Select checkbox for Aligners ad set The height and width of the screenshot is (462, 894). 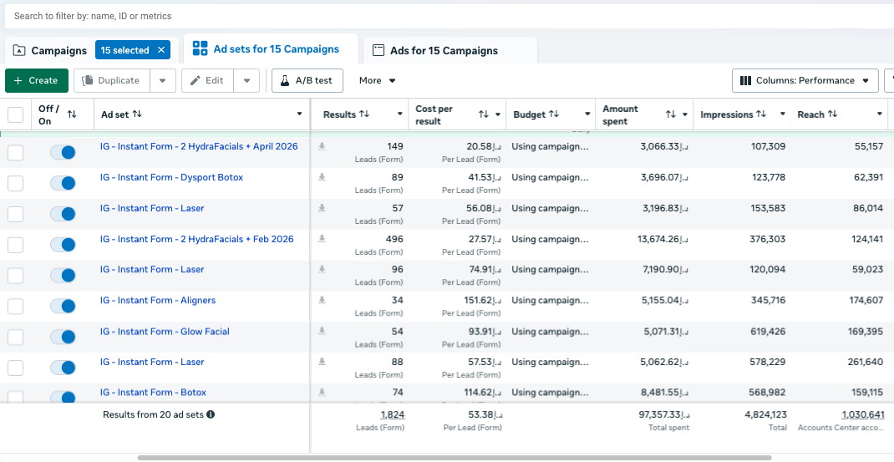(x=15, y=307)
